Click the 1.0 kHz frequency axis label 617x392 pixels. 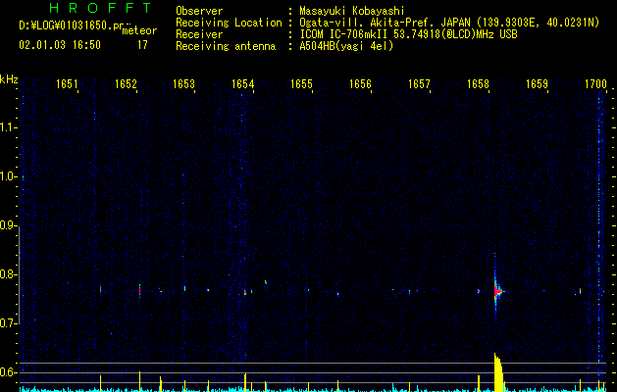click(8, 176)
